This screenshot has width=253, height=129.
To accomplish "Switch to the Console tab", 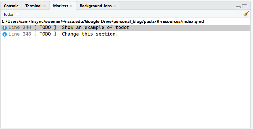I will 11,6.
